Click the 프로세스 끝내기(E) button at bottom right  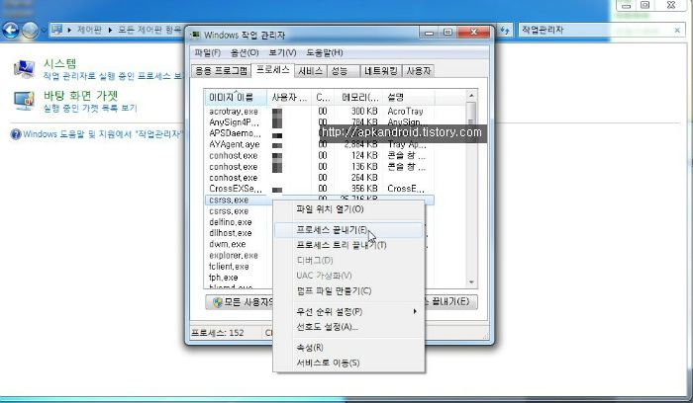coord(450,302)
